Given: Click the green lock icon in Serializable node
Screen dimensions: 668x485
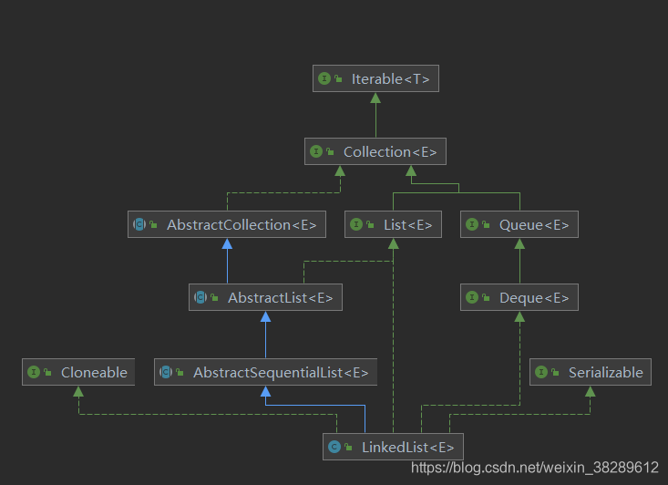Looking at the screenshot, I should click(x=555, y=372).
